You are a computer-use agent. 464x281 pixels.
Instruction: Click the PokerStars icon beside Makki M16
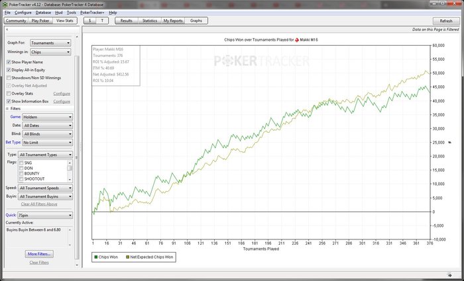297,40
